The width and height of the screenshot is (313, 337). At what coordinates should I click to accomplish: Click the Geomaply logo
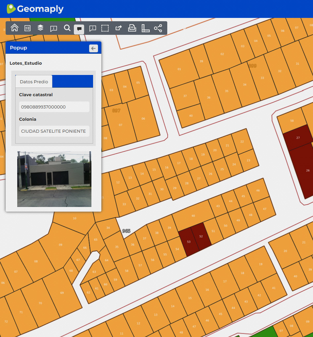click(x=35, y=9)
